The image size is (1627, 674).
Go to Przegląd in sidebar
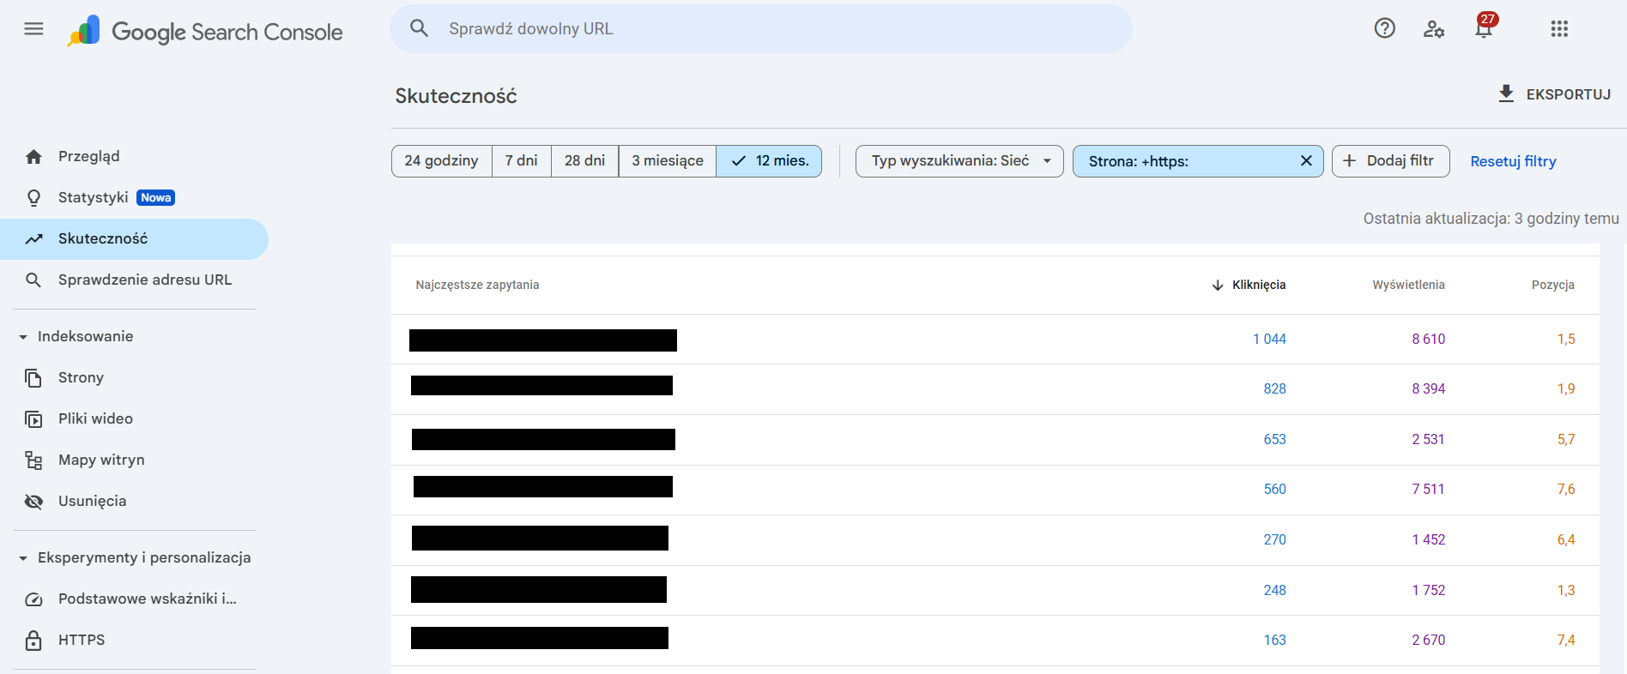(x=88, y=156)
